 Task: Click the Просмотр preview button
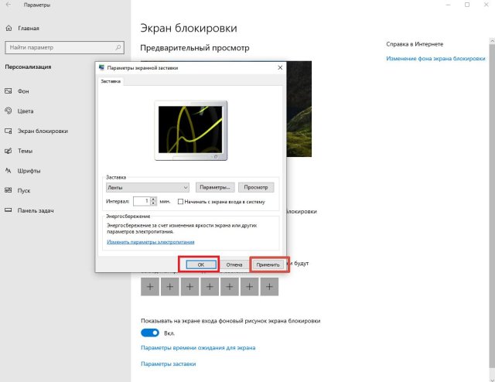[x=256, y=187]
